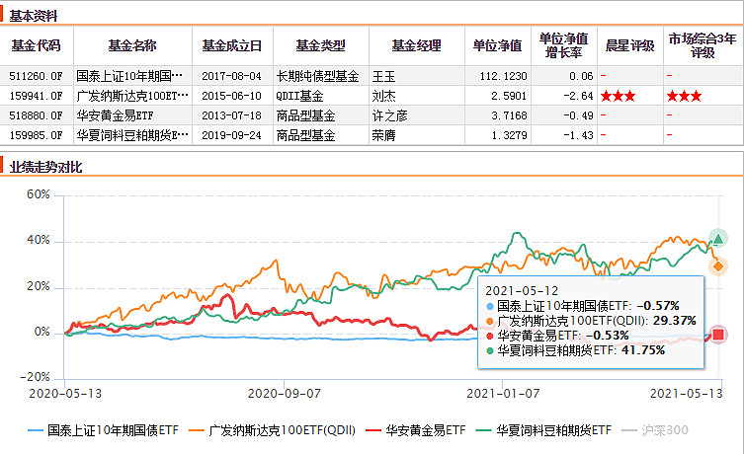
Task: Click growth rate -1.43
Action: tap(578, 135)
